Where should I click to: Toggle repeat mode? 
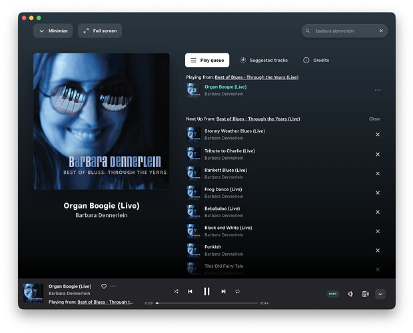[237, 292]
